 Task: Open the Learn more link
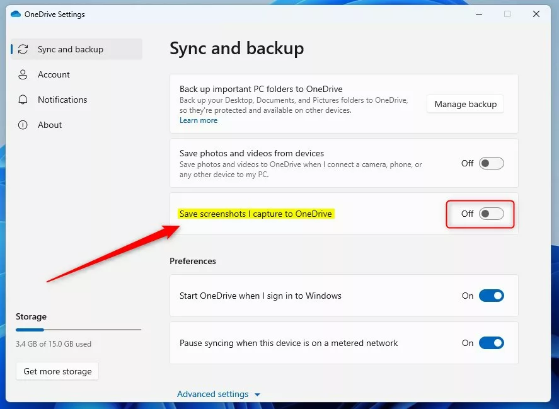tap(199, 120)
